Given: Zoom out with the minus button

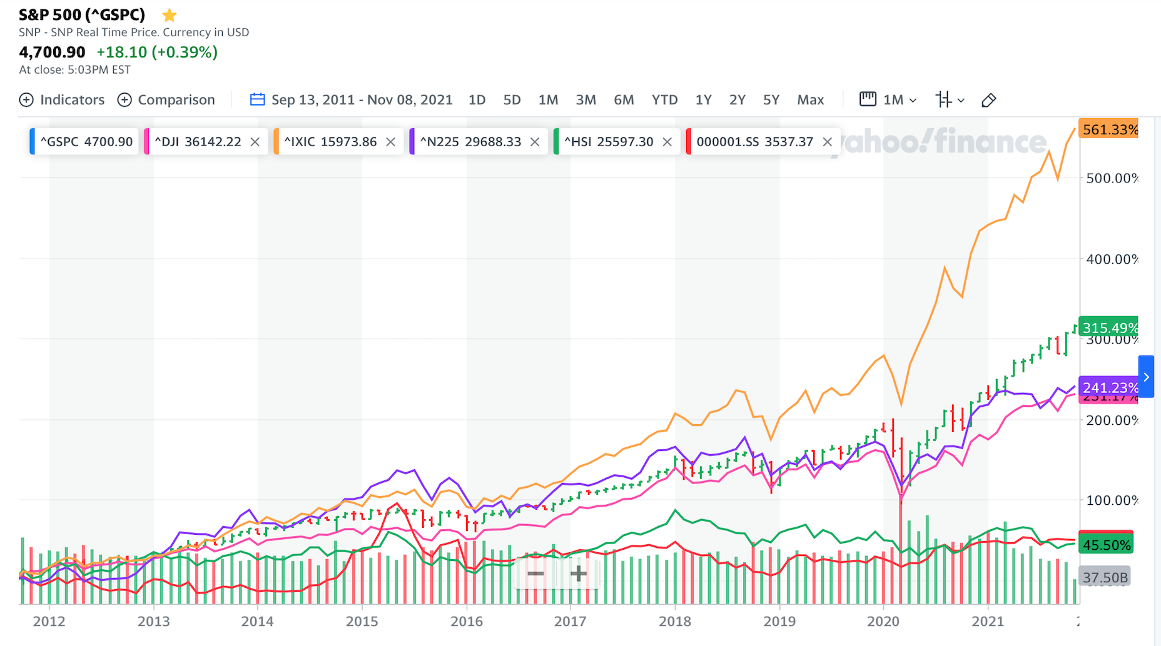Looking at the screenshot, I should (535, 574).
